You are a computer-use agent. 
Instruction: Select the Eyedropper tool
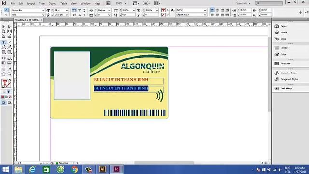click(x=9, y=69)
